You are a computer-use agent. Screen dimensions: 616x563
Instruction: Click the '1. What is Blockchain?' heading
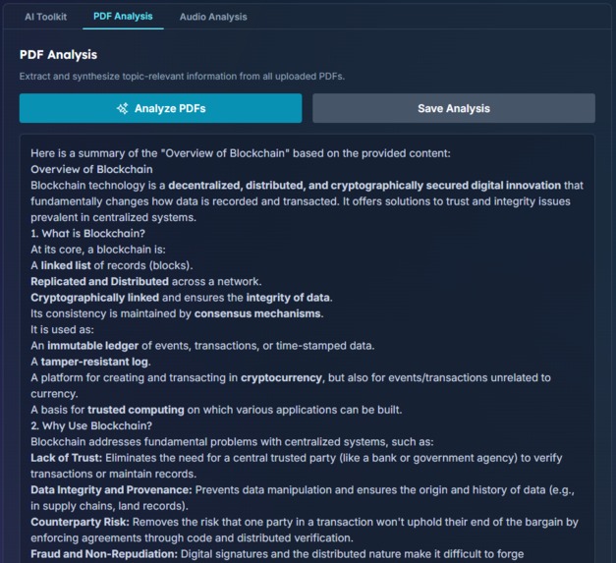click(88, 234)
